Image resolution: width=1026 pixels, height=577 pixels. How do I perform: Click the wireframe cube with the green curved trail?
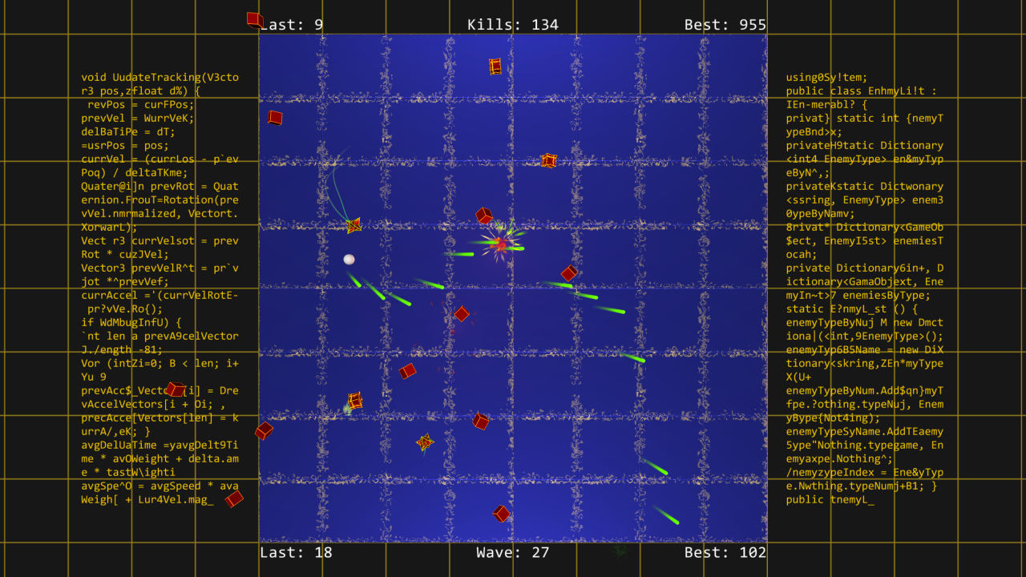[x=353, y=225]
